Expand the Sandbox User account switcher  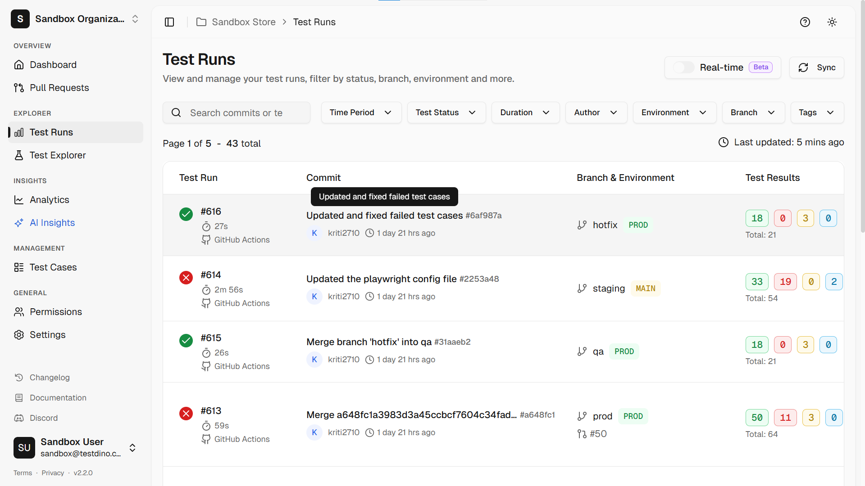132,448
